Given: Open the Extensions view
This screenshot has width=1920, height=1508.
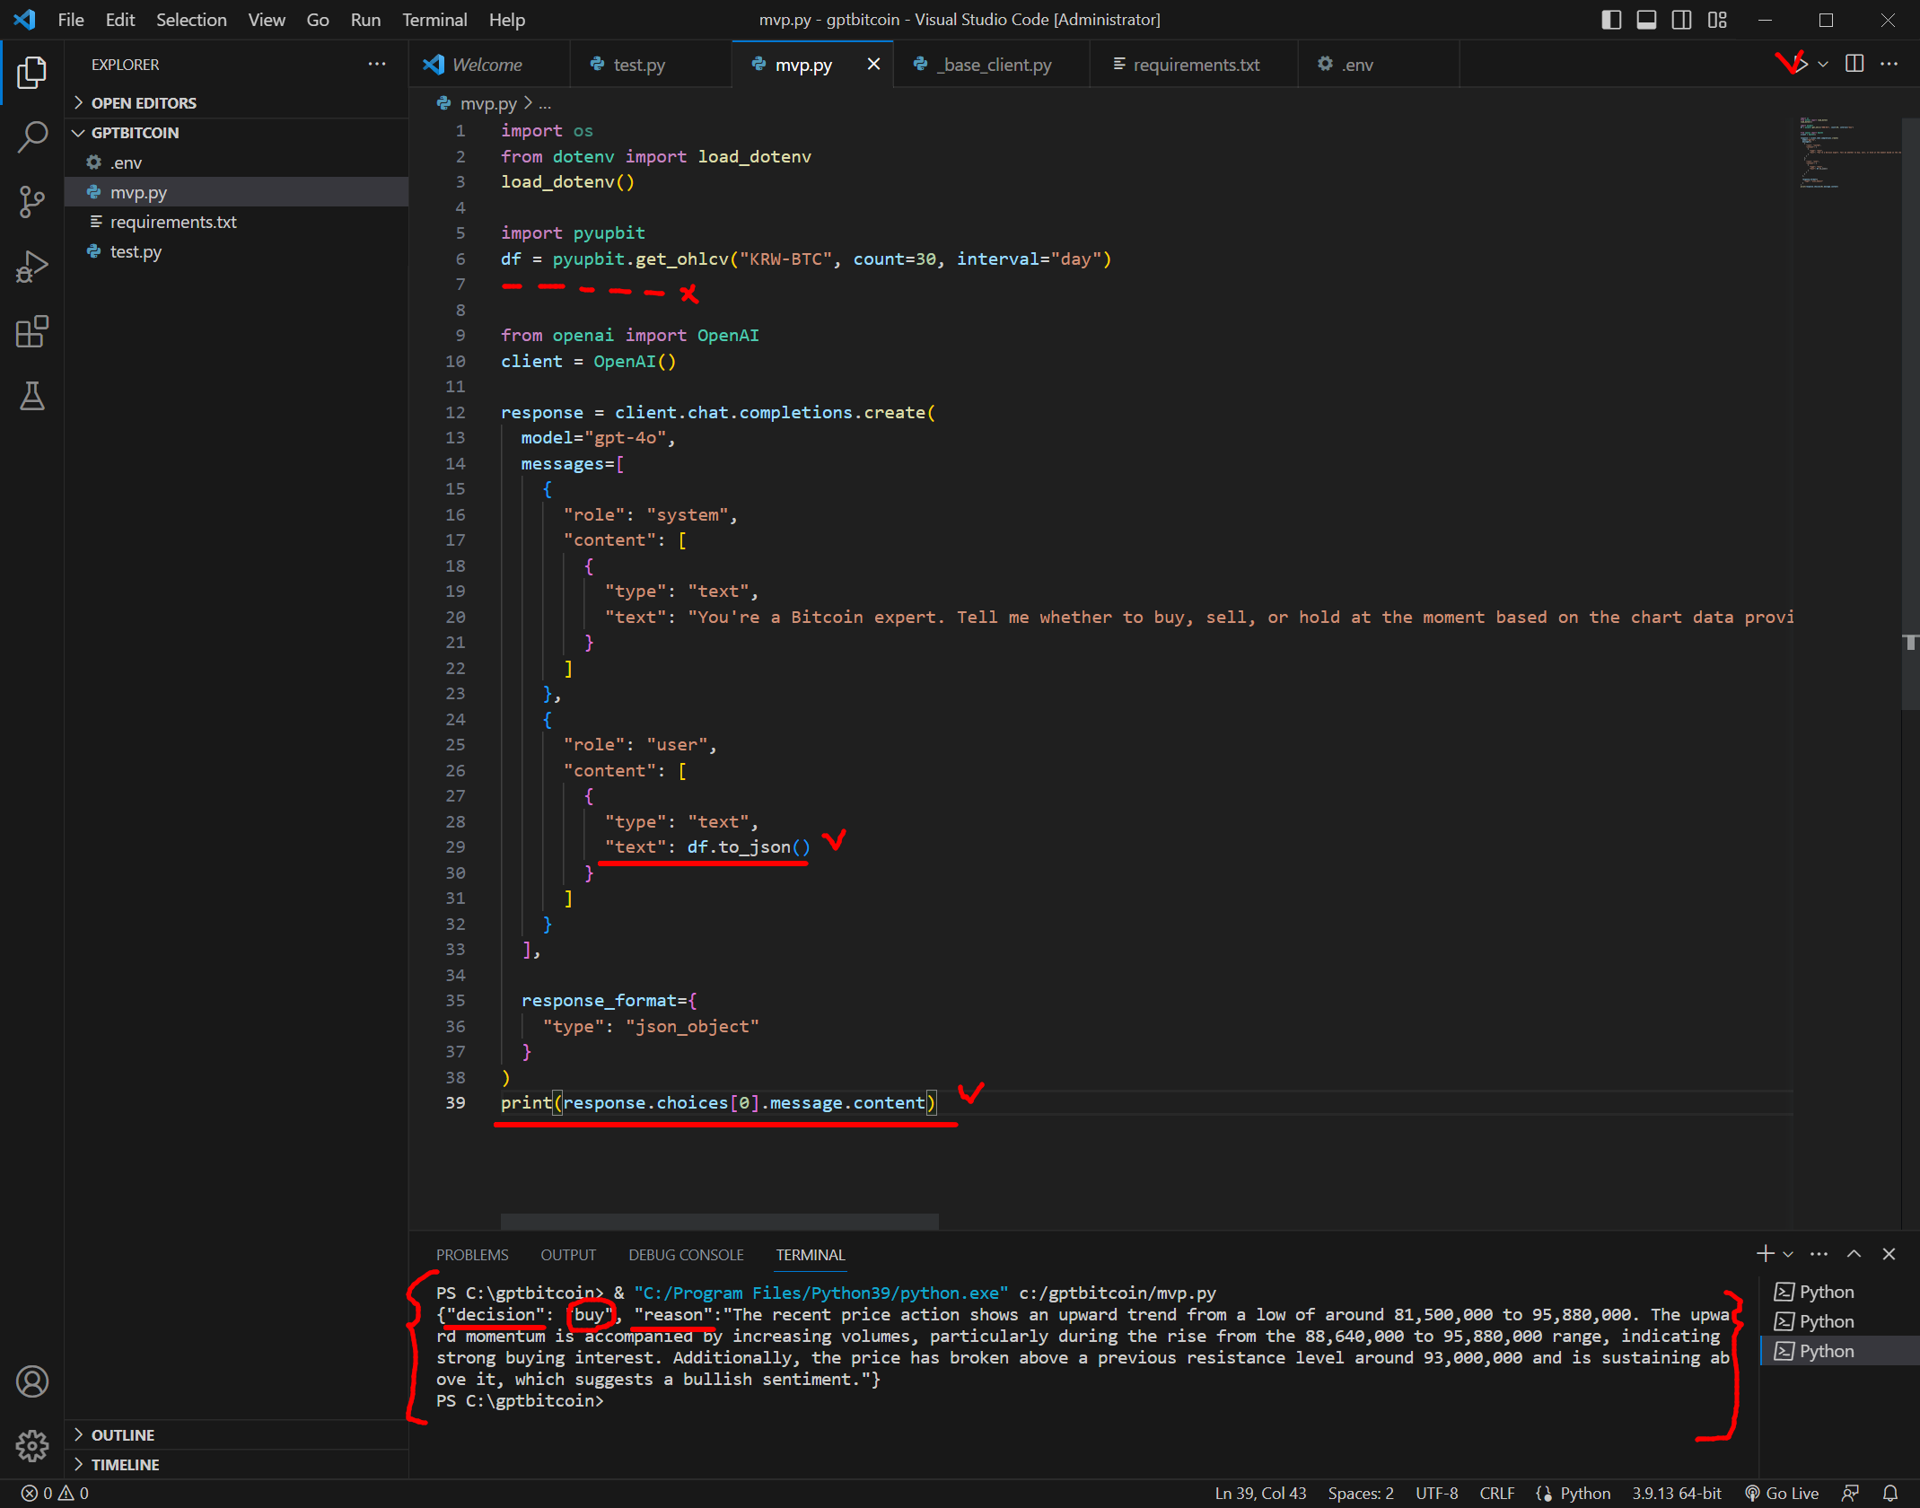Looking at the screenshot, I should 32,331.
